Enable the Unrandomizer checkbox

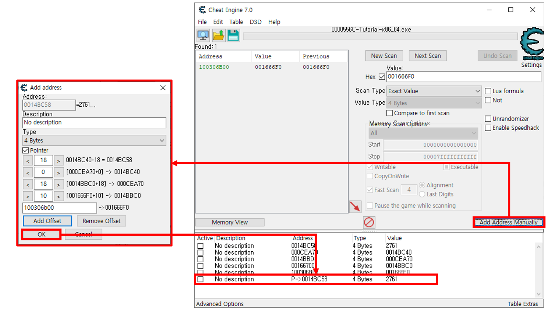coord(488,118)
